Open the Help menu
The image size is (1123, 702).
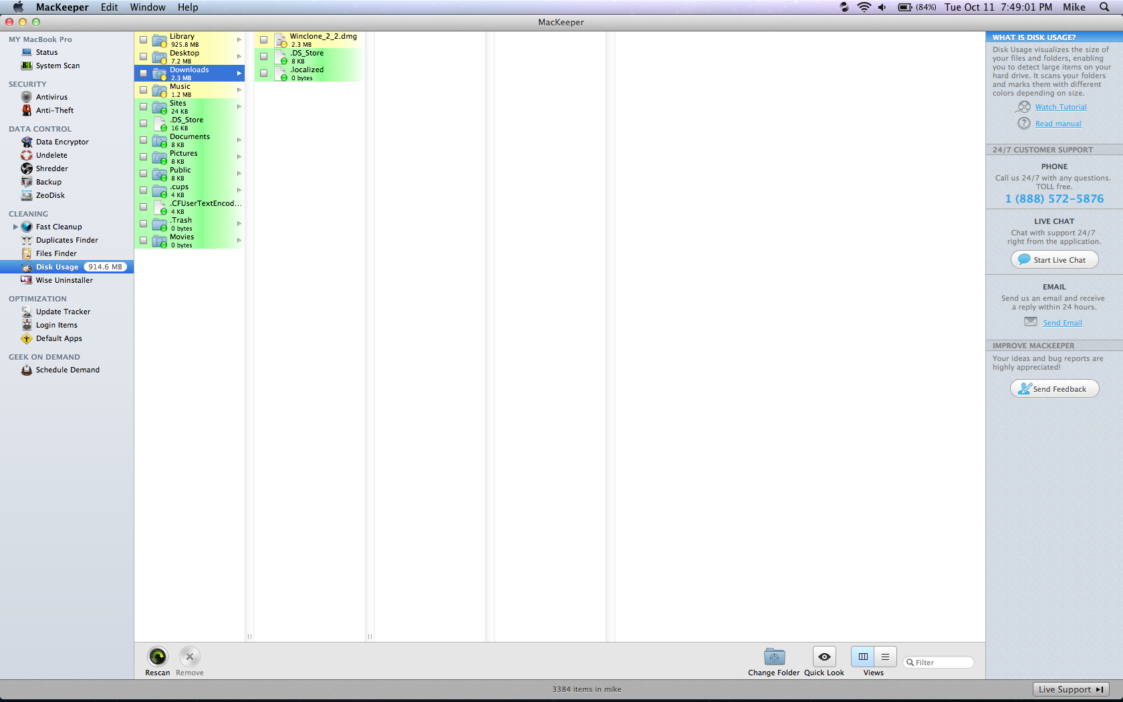pos(188,7)
